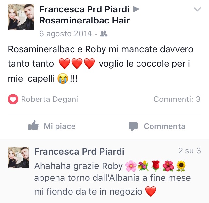Tap the Commenta speech bubble icon
Image resolution: width=209 pixels, height=203 pixels.
[133, 126]
